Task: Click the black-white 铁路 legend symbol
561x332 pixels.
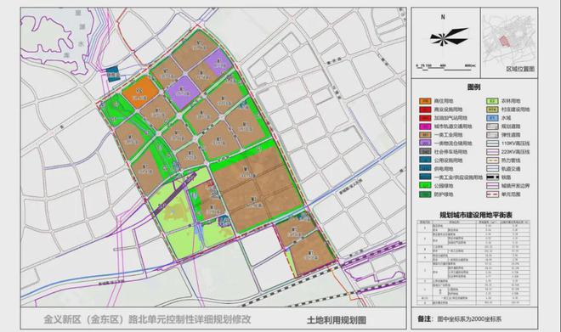Action: click(x=492, y=177)
